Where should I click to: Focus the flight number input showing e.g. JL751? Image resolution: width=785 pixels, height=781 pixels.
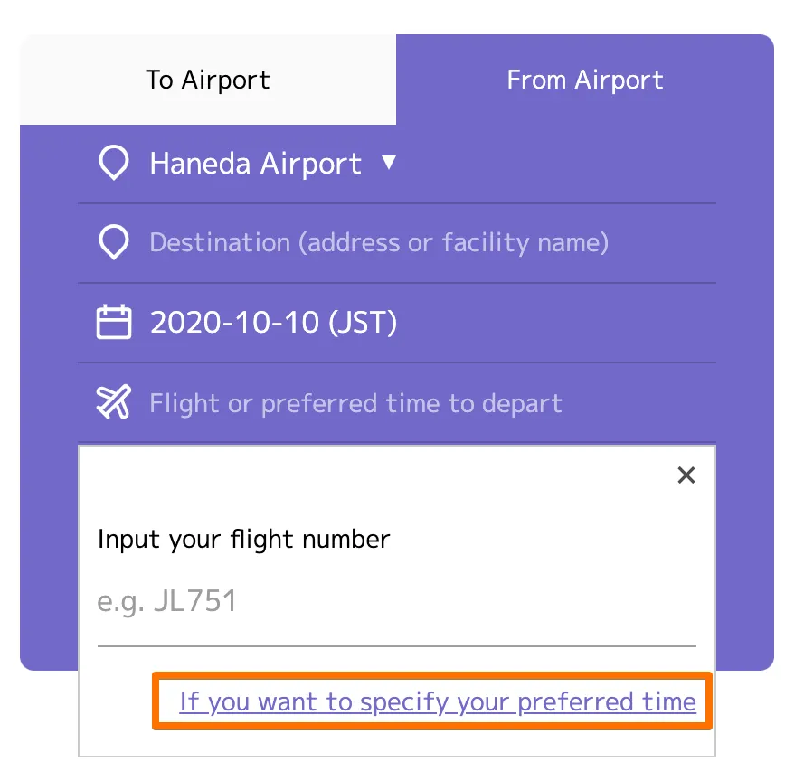(396, 602)
